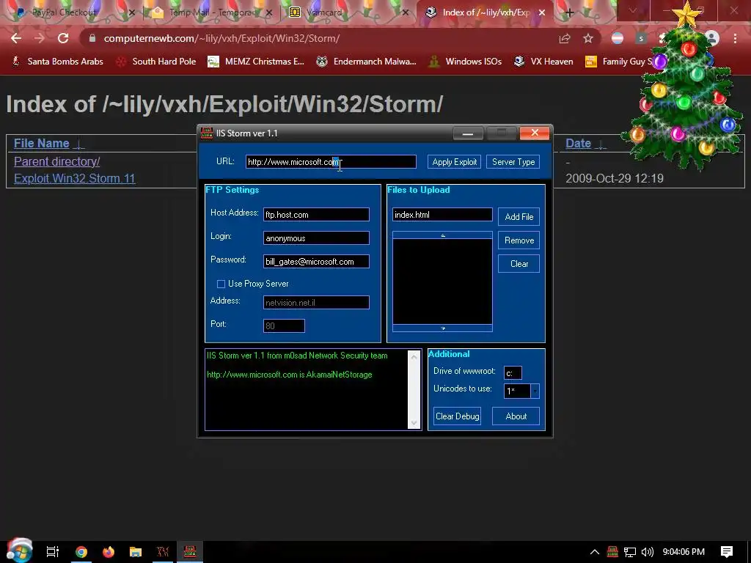Open Endermanch Malware bookmark
Screen dimensions: 751x563
pos(367,62)
